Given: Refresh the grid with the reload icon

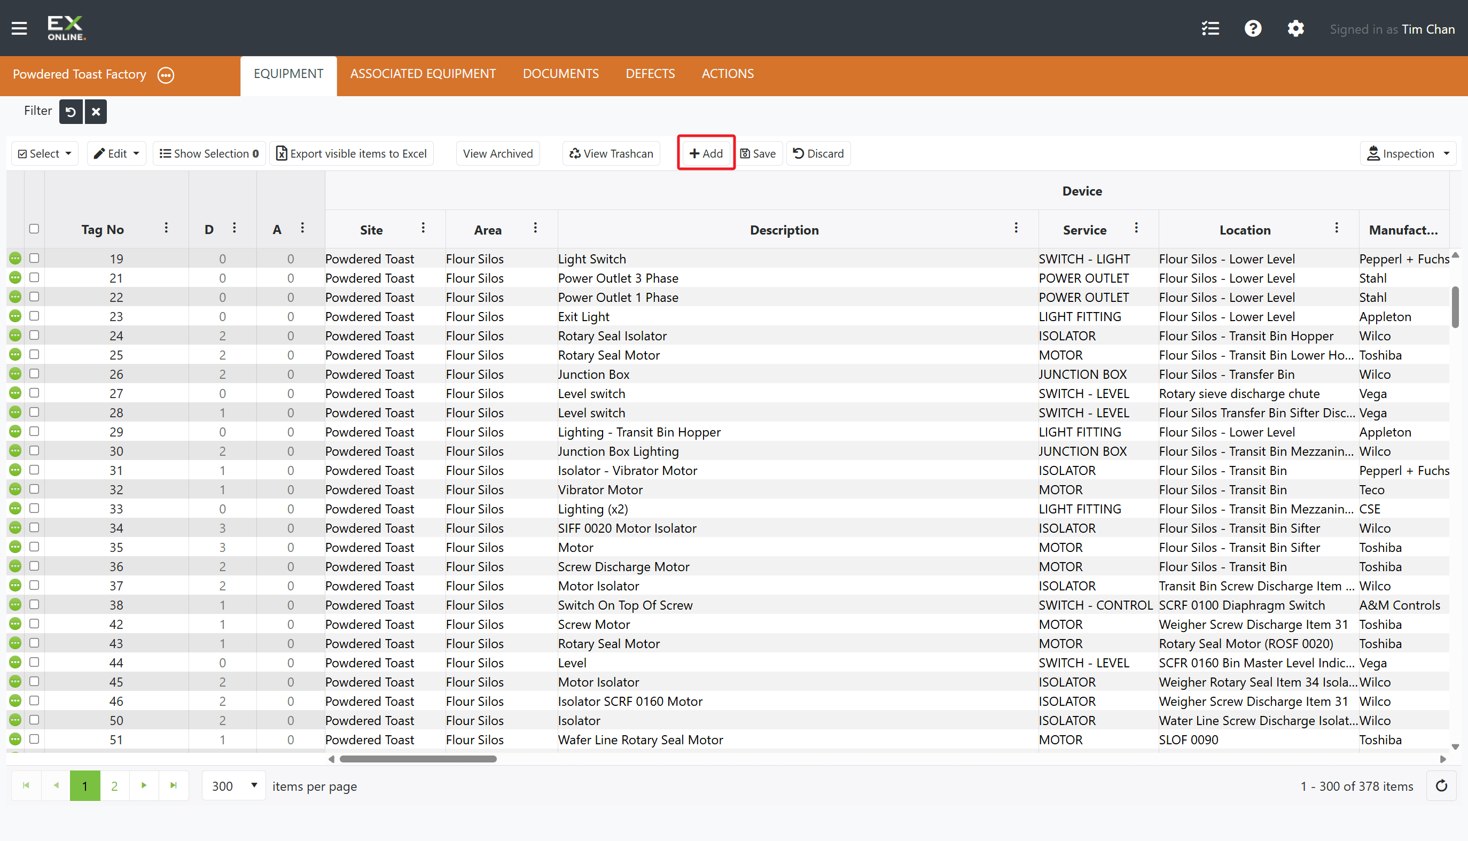Looking at the screenshot, I should click(1441, 785).
